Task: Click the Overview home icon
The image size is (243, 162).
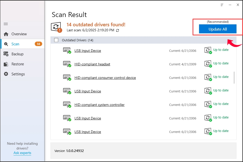Action: (x=6, y=34)
